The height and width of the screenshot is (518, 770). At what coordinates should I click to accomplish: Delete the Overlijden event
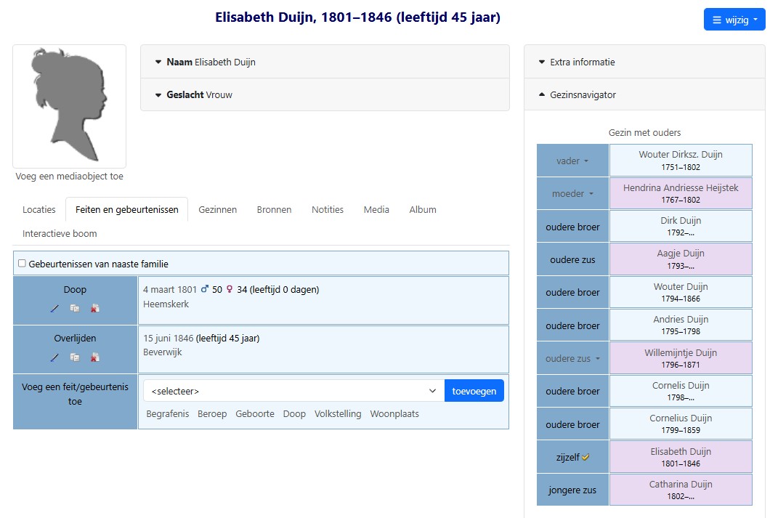pyautogui.click(x=94, y=357)
